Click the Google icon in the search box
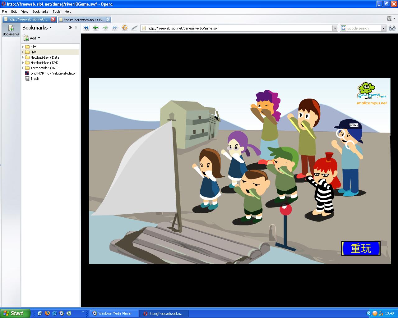Image resolution: width=398 pixels, height=318 pixels. [x=344, y=28]
